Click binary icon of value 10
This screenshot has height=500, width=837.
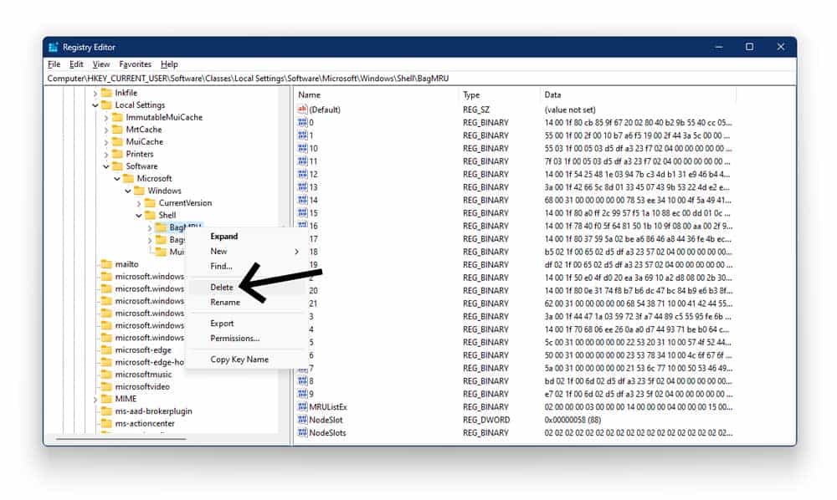[302, 148]
